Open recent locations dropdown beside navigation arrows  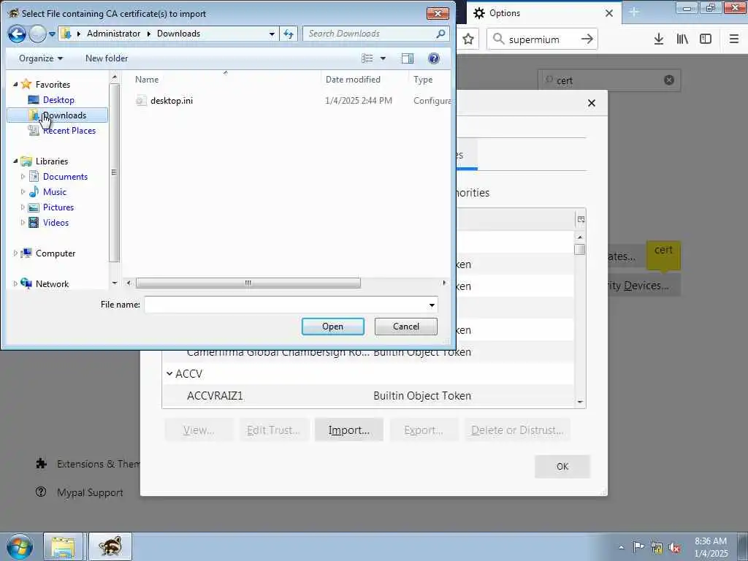point(52,34)
